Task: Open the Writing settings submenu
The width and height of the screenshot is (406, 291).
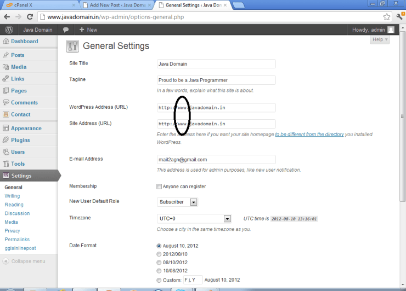Action: click(12, 196)
